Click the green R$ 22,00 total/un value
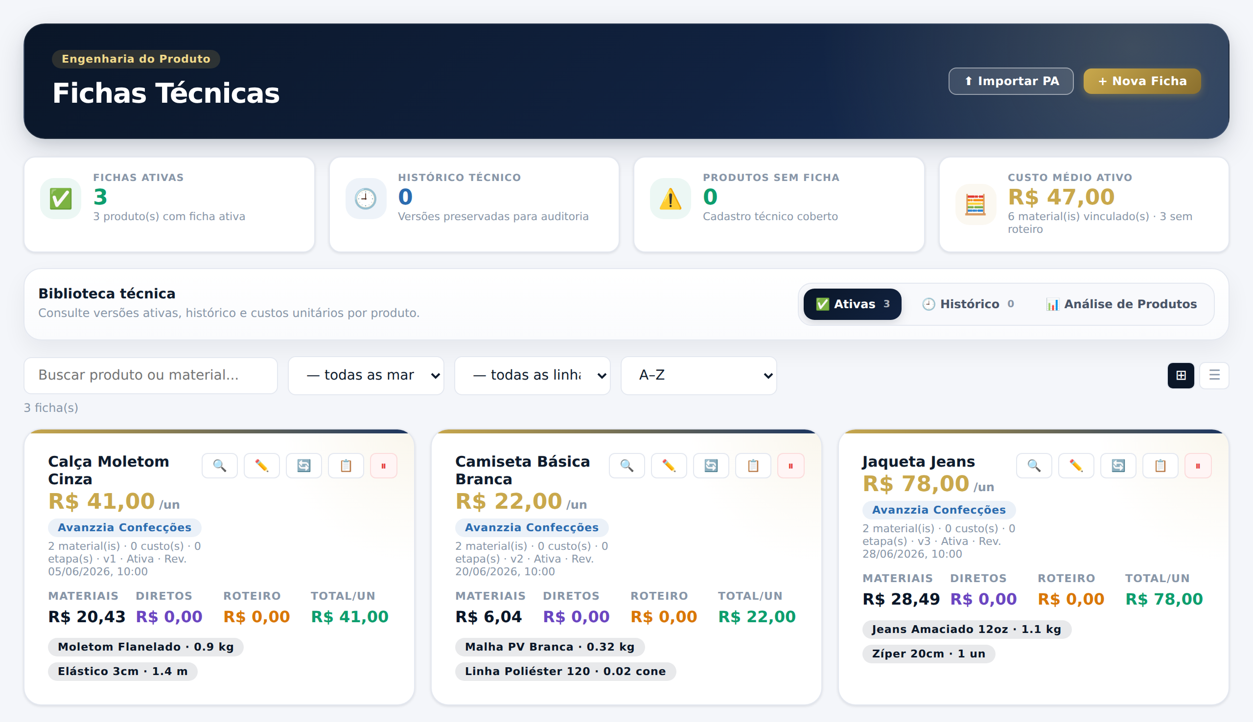Image resolution: width=1253 pixels, height=722 pixels. point(757,616)
